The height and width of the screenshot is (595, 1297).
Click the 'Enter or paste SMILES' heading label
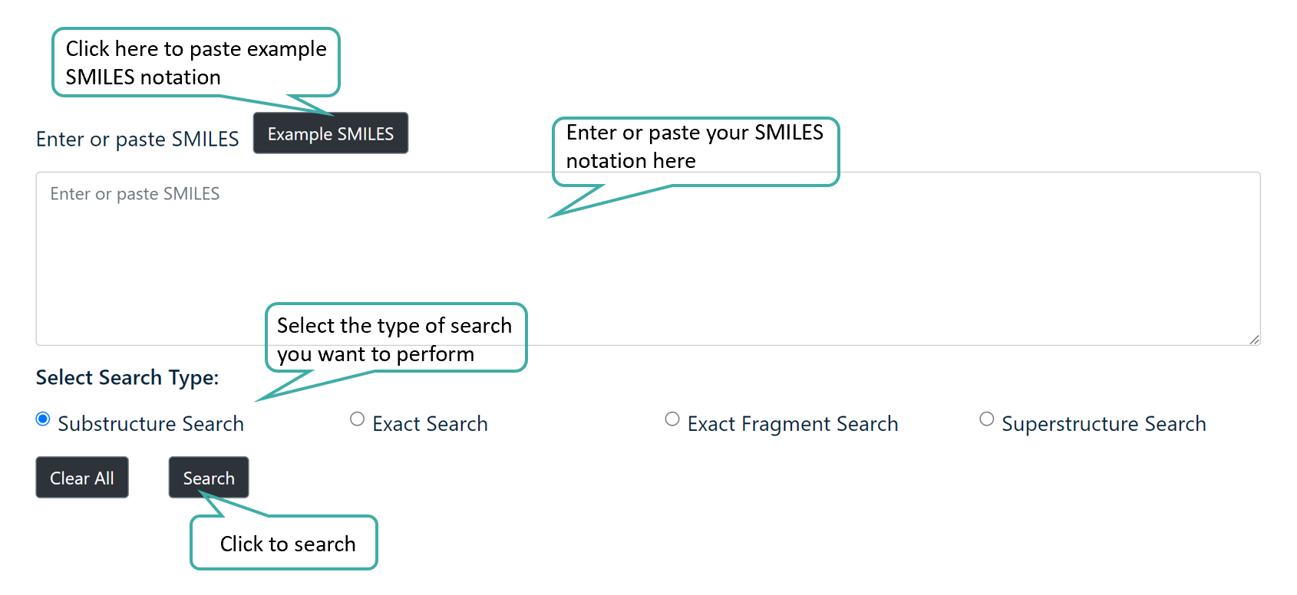(137, 139)
